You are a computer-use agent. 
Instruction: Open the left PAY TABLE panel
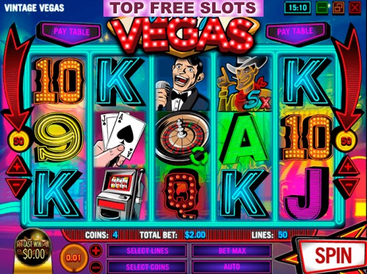coord(71,31)
